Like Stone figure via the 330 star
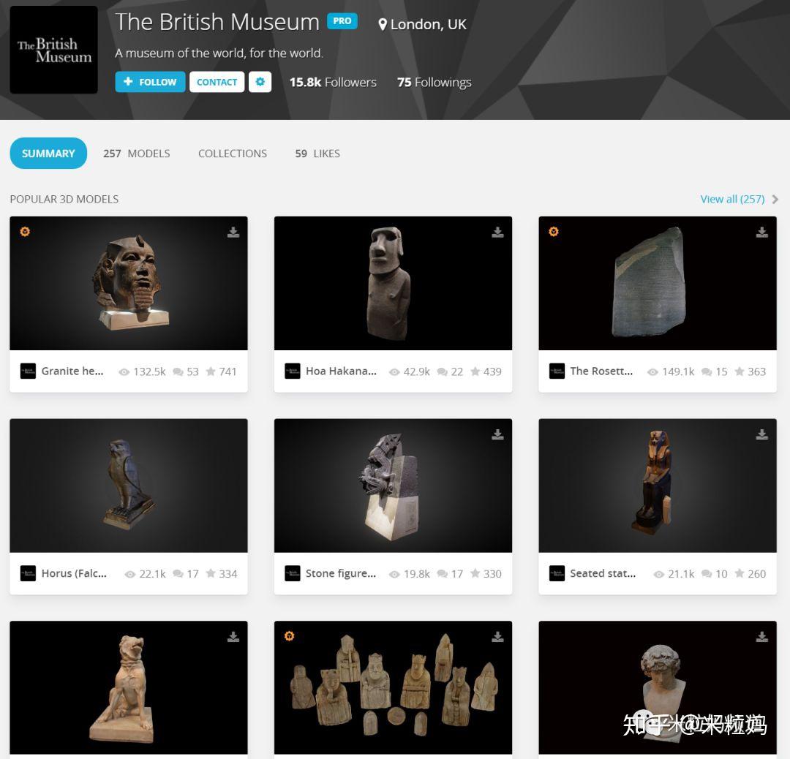The width and height of the screenshot is (790, 759). coord(475,573)
